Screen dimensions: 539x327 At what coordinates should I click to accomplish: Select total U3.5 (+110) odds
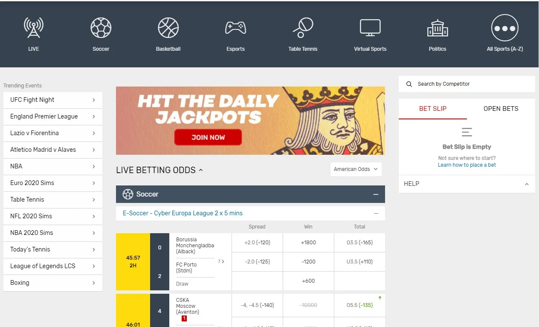click(359, 262)
